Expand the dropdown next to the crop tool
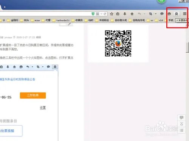Viewport: 189px width, 141px height. 156,14
